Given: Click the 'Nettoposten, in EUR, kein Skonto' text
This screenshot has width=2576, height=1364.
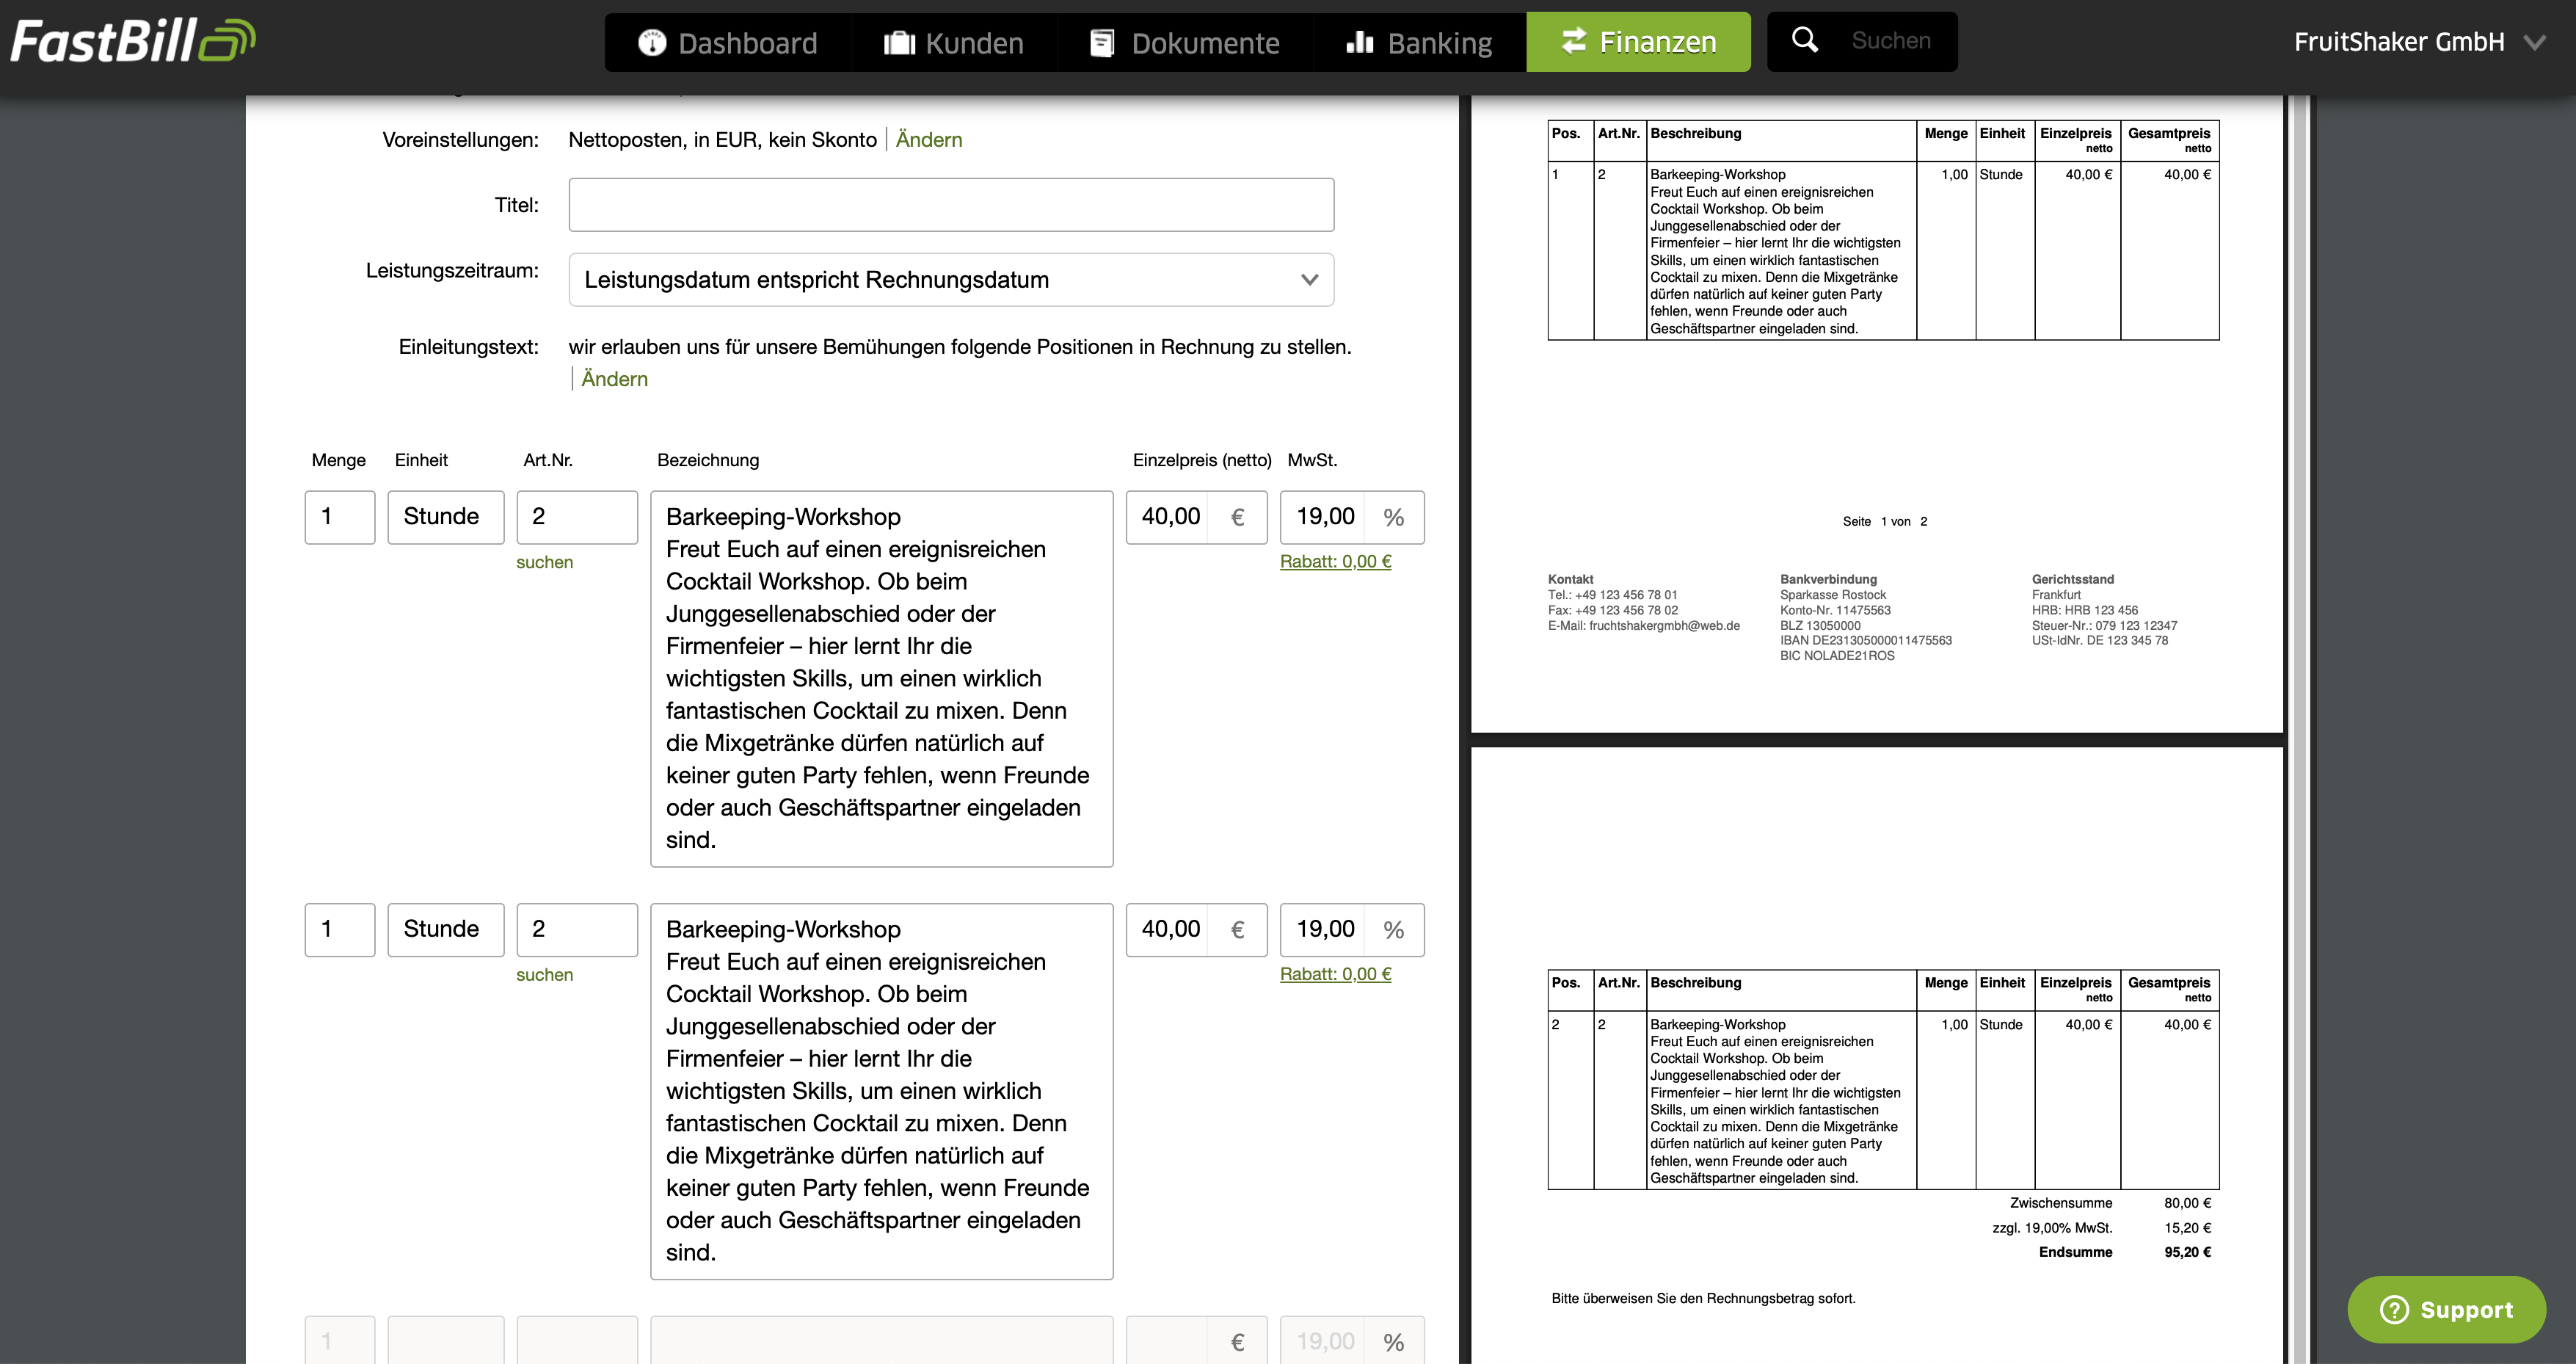Looking at the screenshot, I should (722, 140).
